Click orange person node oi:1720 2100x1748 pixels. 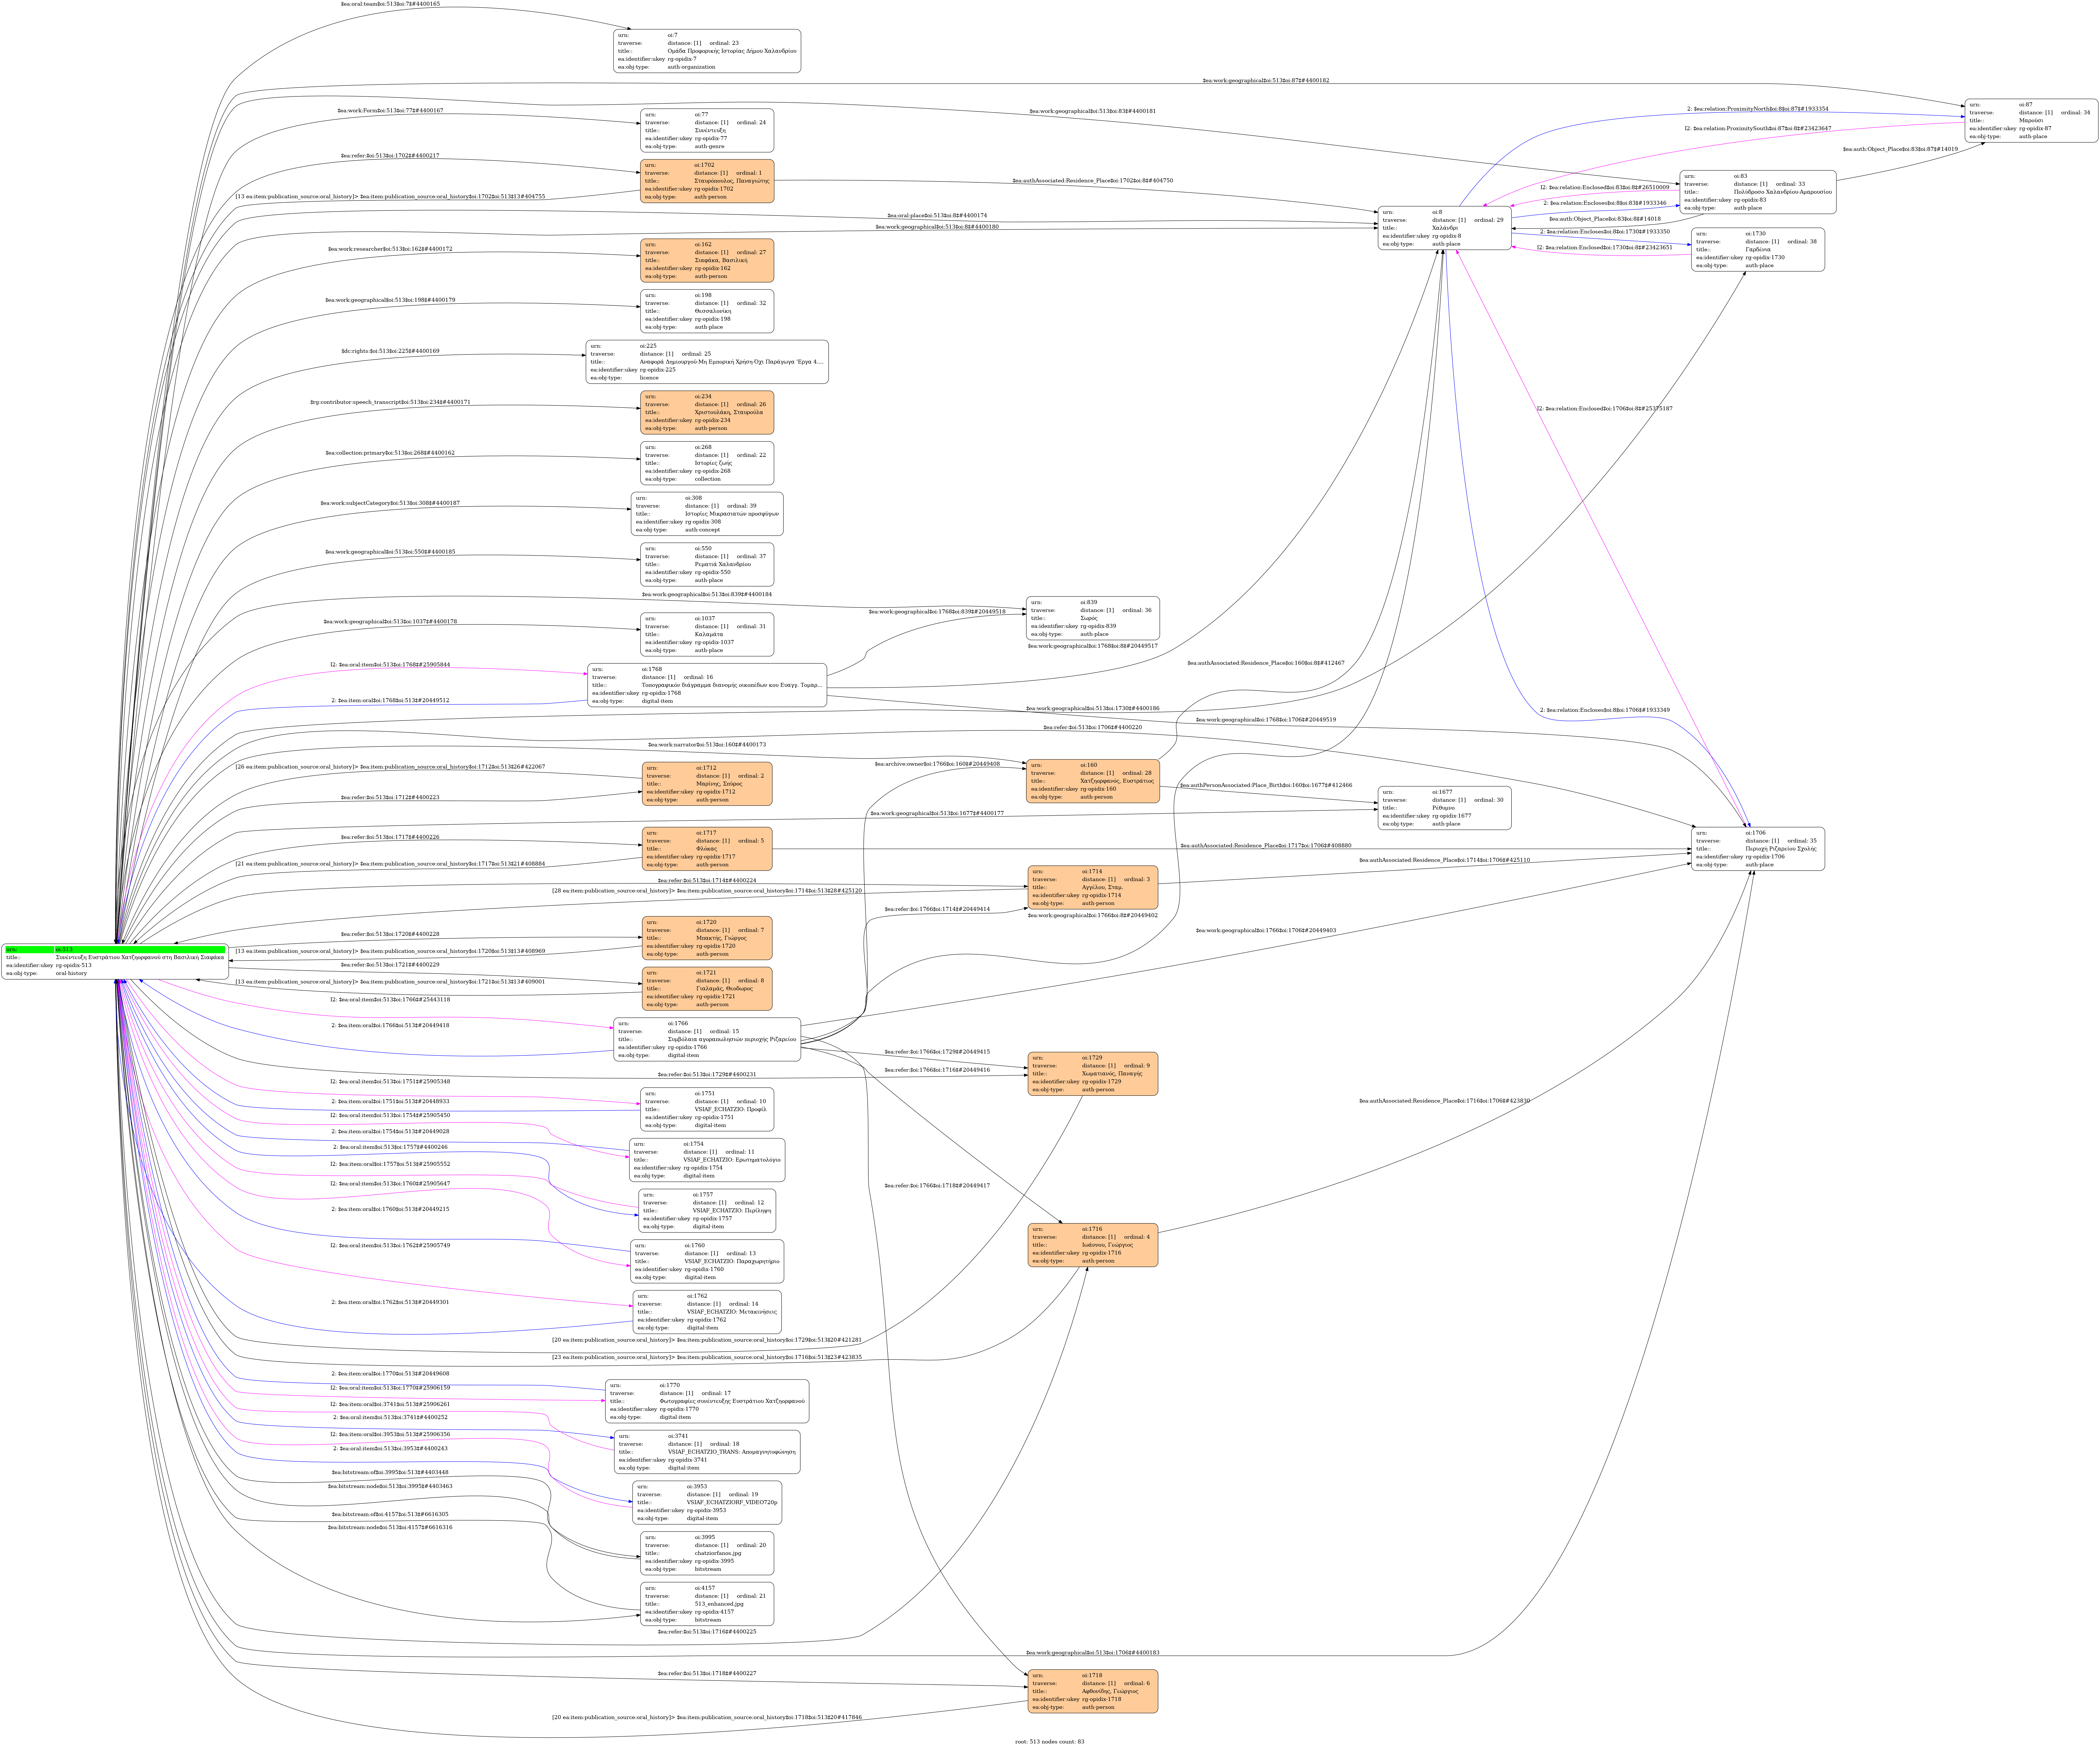(x=707, y=938)
